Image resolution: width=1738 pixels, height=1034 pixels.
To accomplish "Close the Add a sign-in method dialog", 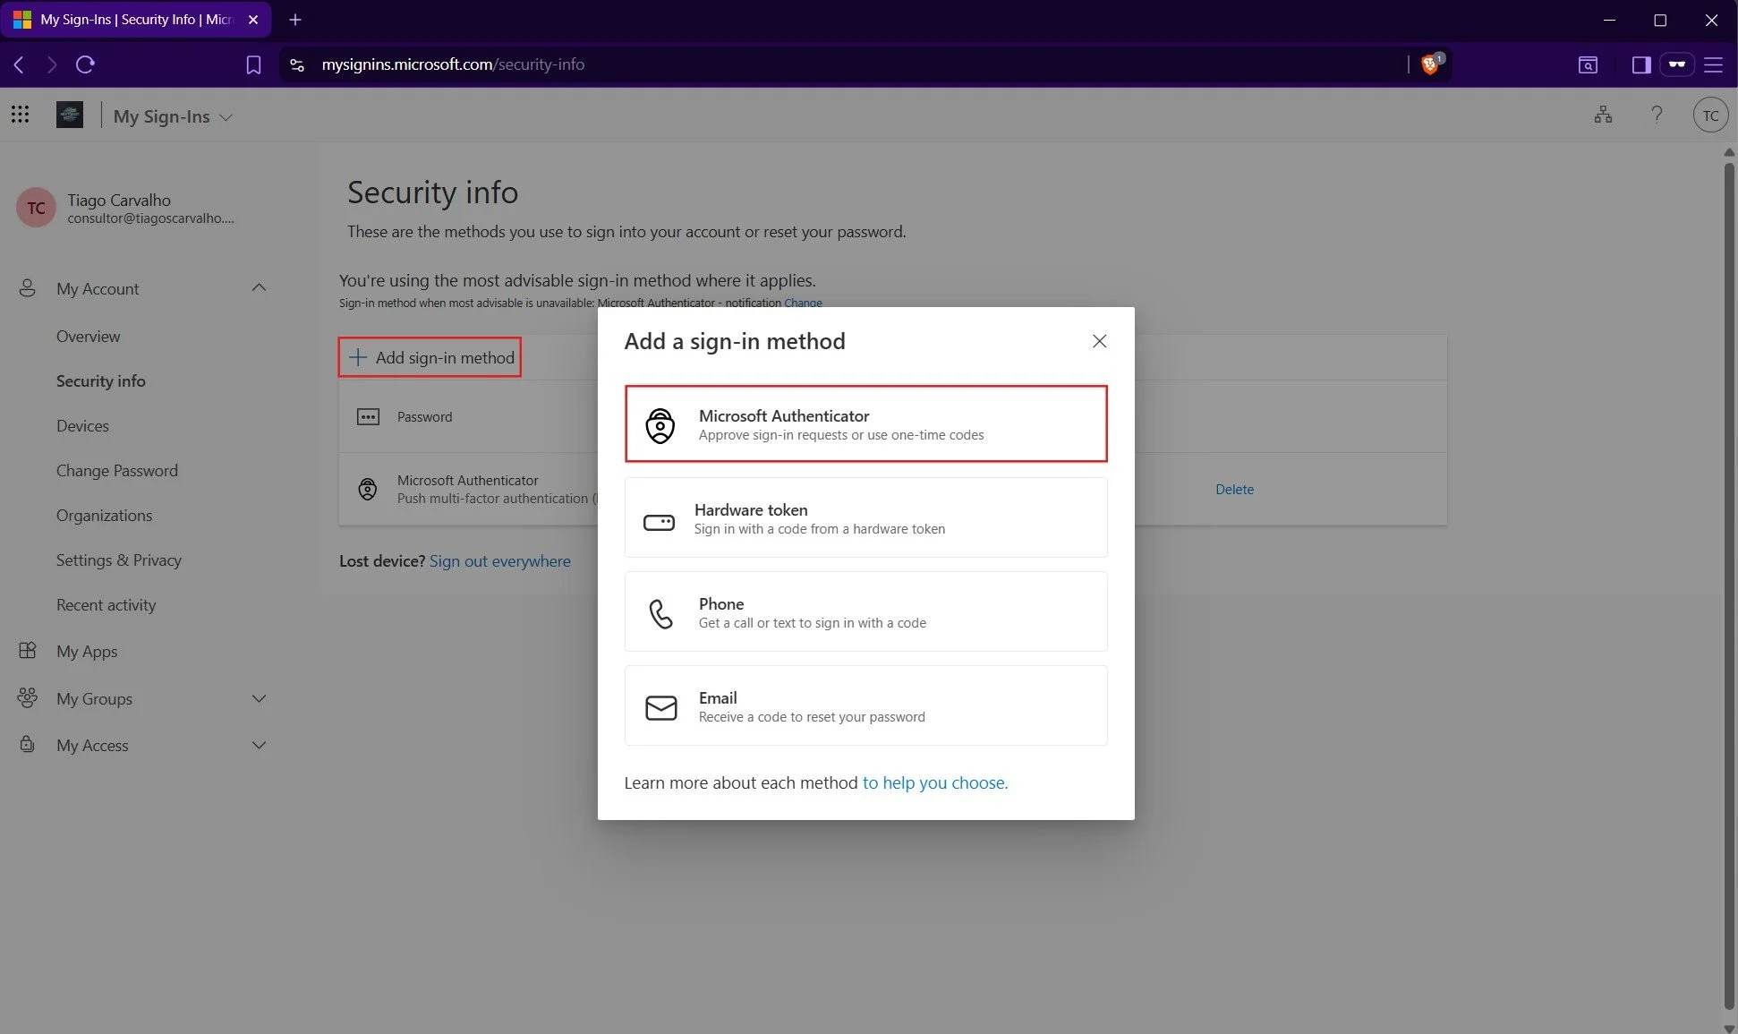I will pyautogui.click(x=1099, y=341).
